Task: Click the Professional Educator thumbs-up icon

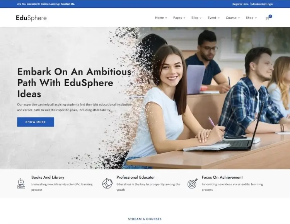Action: [107, 183]
